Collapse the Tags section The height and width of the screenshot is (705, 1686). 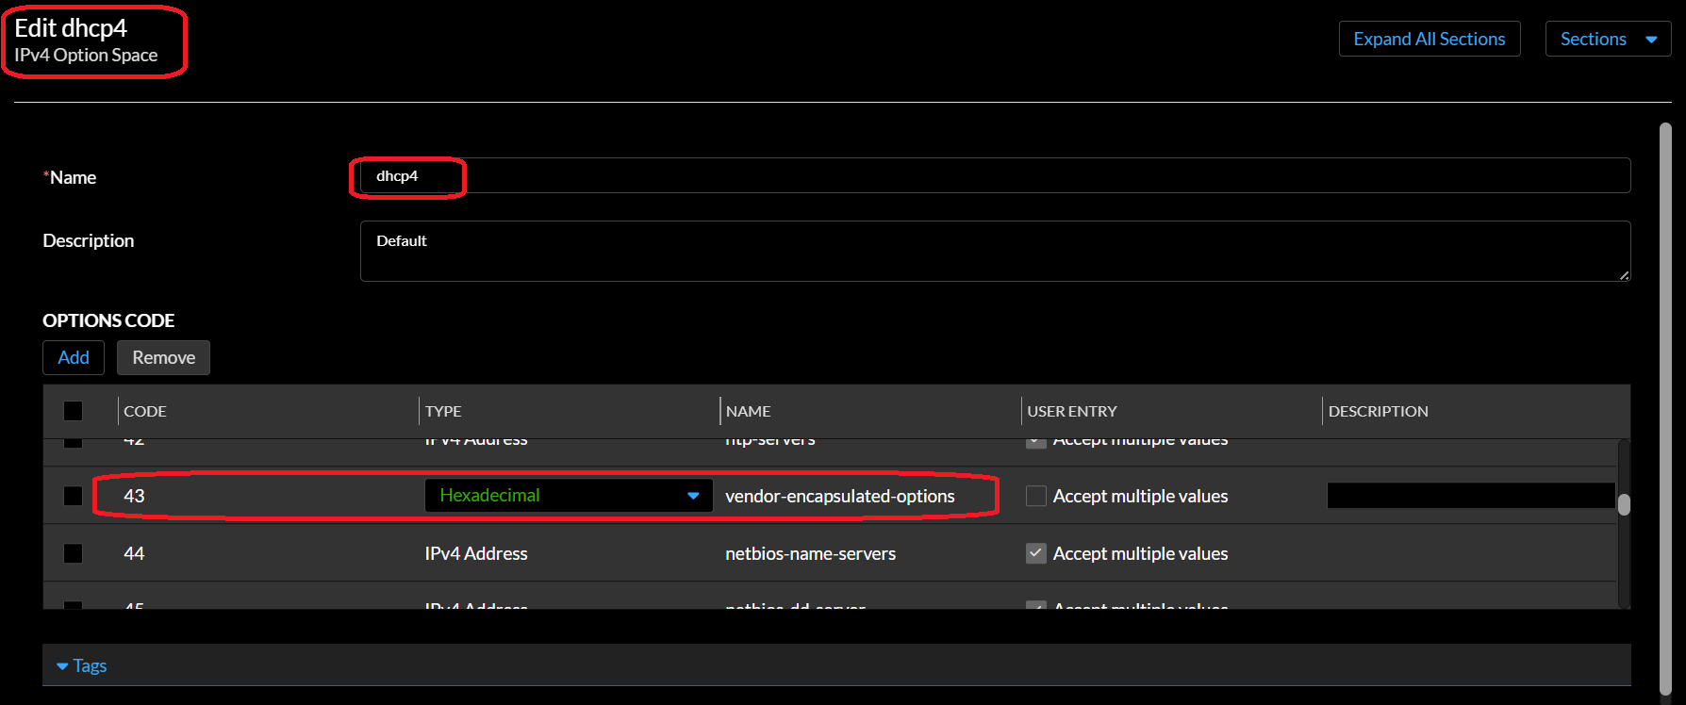point(81,665)
